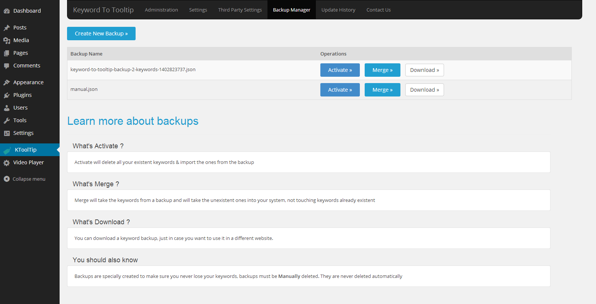Click the keyword-to-tooltip-backup-2-keywords-1402823737.json file name
This screenshot has height=304, width=596.
click(x=133, y=70)
